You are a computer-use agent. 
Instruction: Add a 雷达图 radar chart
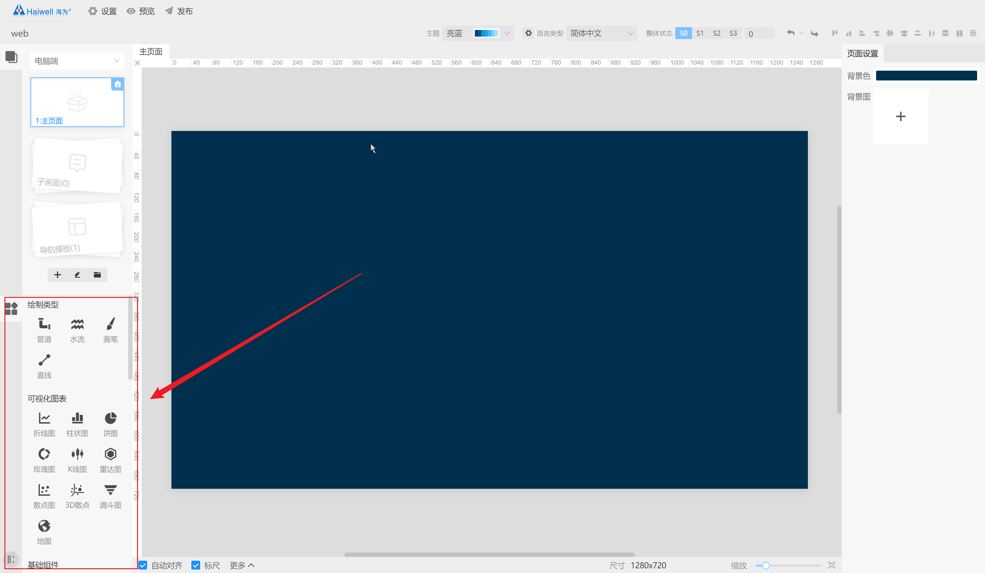(110, 460)
